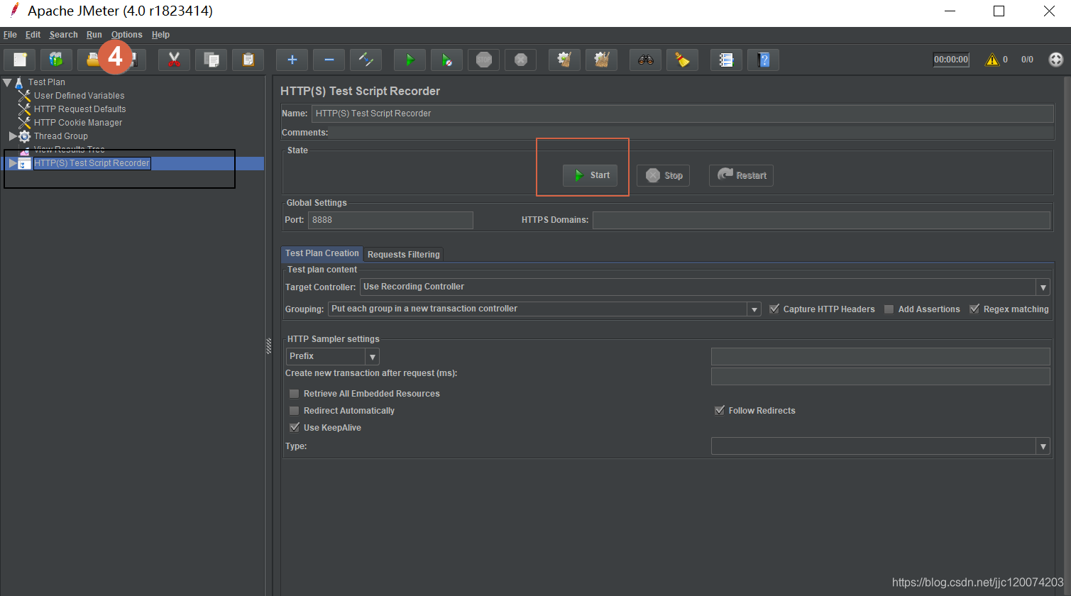Enable the Redirect Automatically checkbox
Image resolution: width=1071 pixels, height=596 pixels.
click(x=295, y=411)
